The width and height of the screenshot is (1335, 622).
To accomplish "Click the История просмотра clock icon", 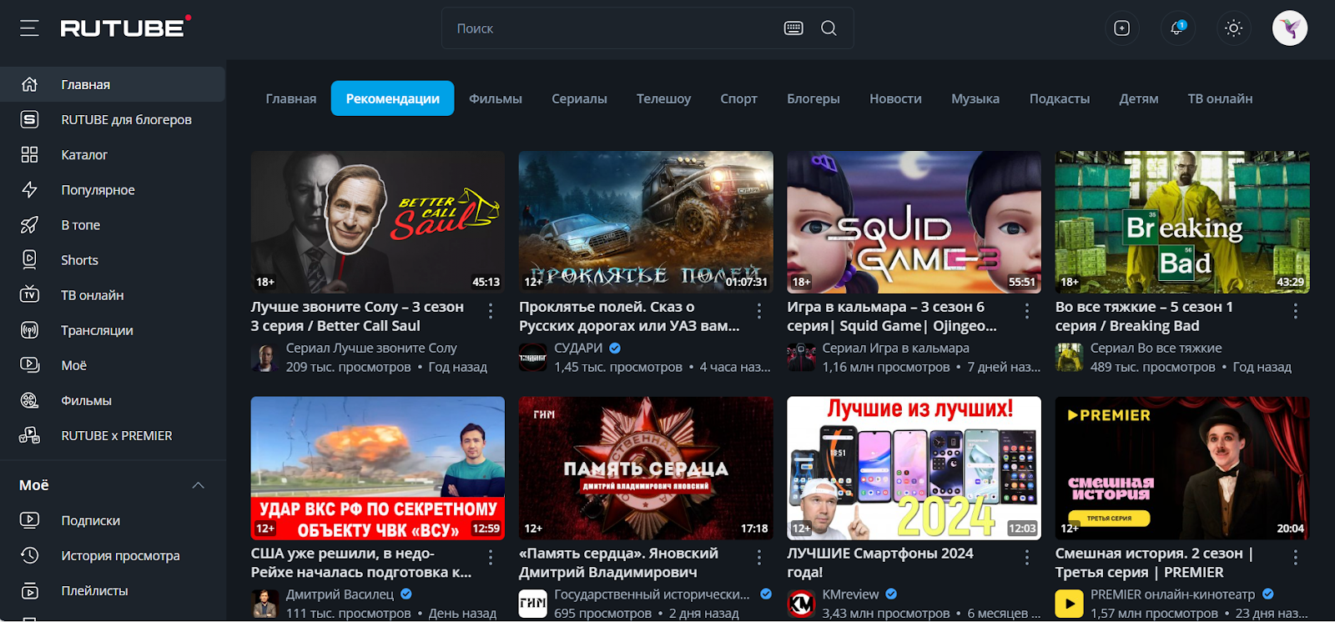I will 29,555.
